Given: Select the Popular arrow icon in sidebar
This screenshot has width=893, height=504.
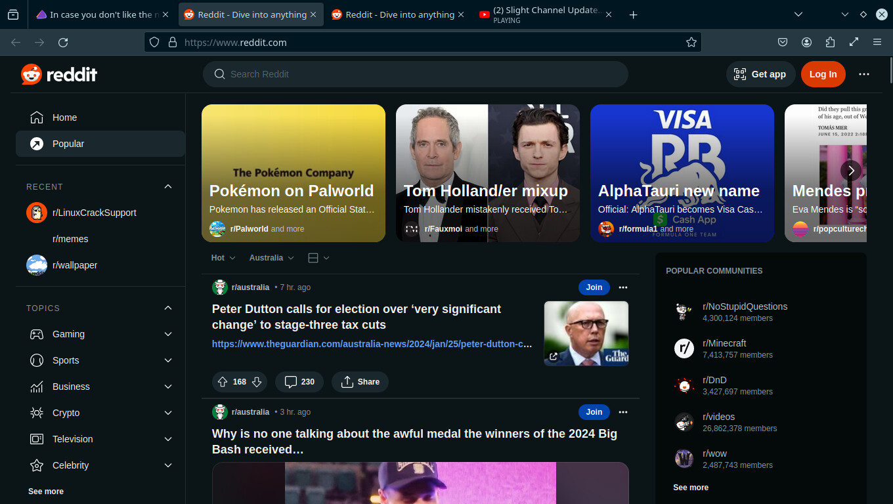Looking at the screenshot, I should (37, 144).
